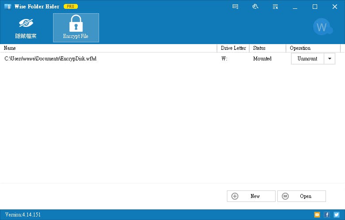Minimize the Wise Folder Hider window
345x220 pixels.
tap(295, 7)
